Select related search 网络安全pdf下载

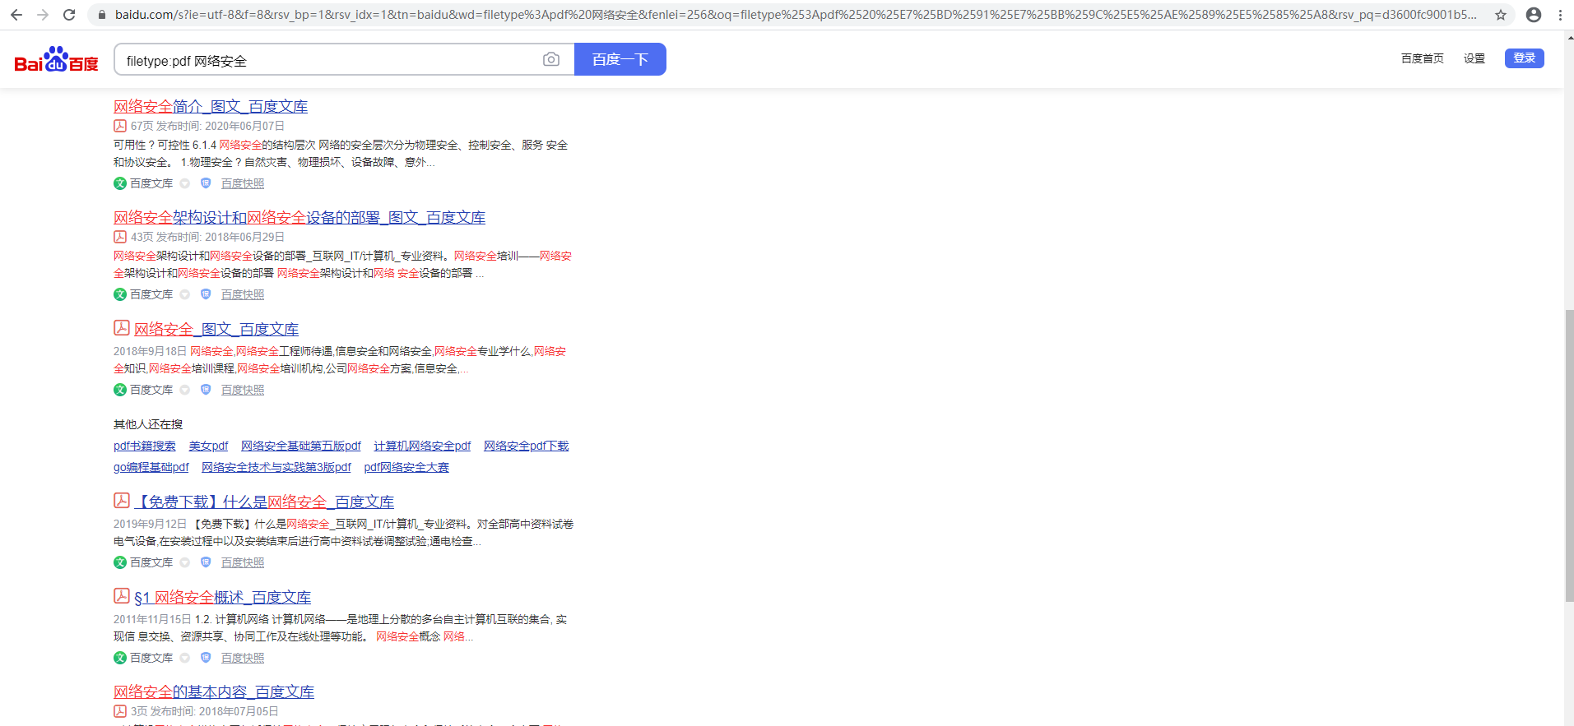click(527, 446)
